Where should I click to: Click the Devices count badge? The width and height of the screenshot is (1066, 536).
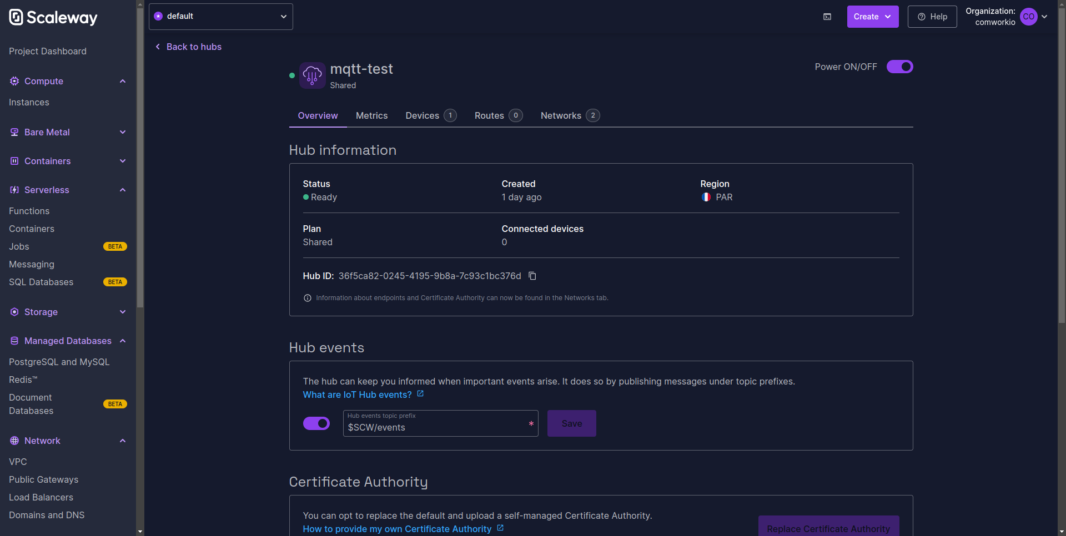[450, 115]
